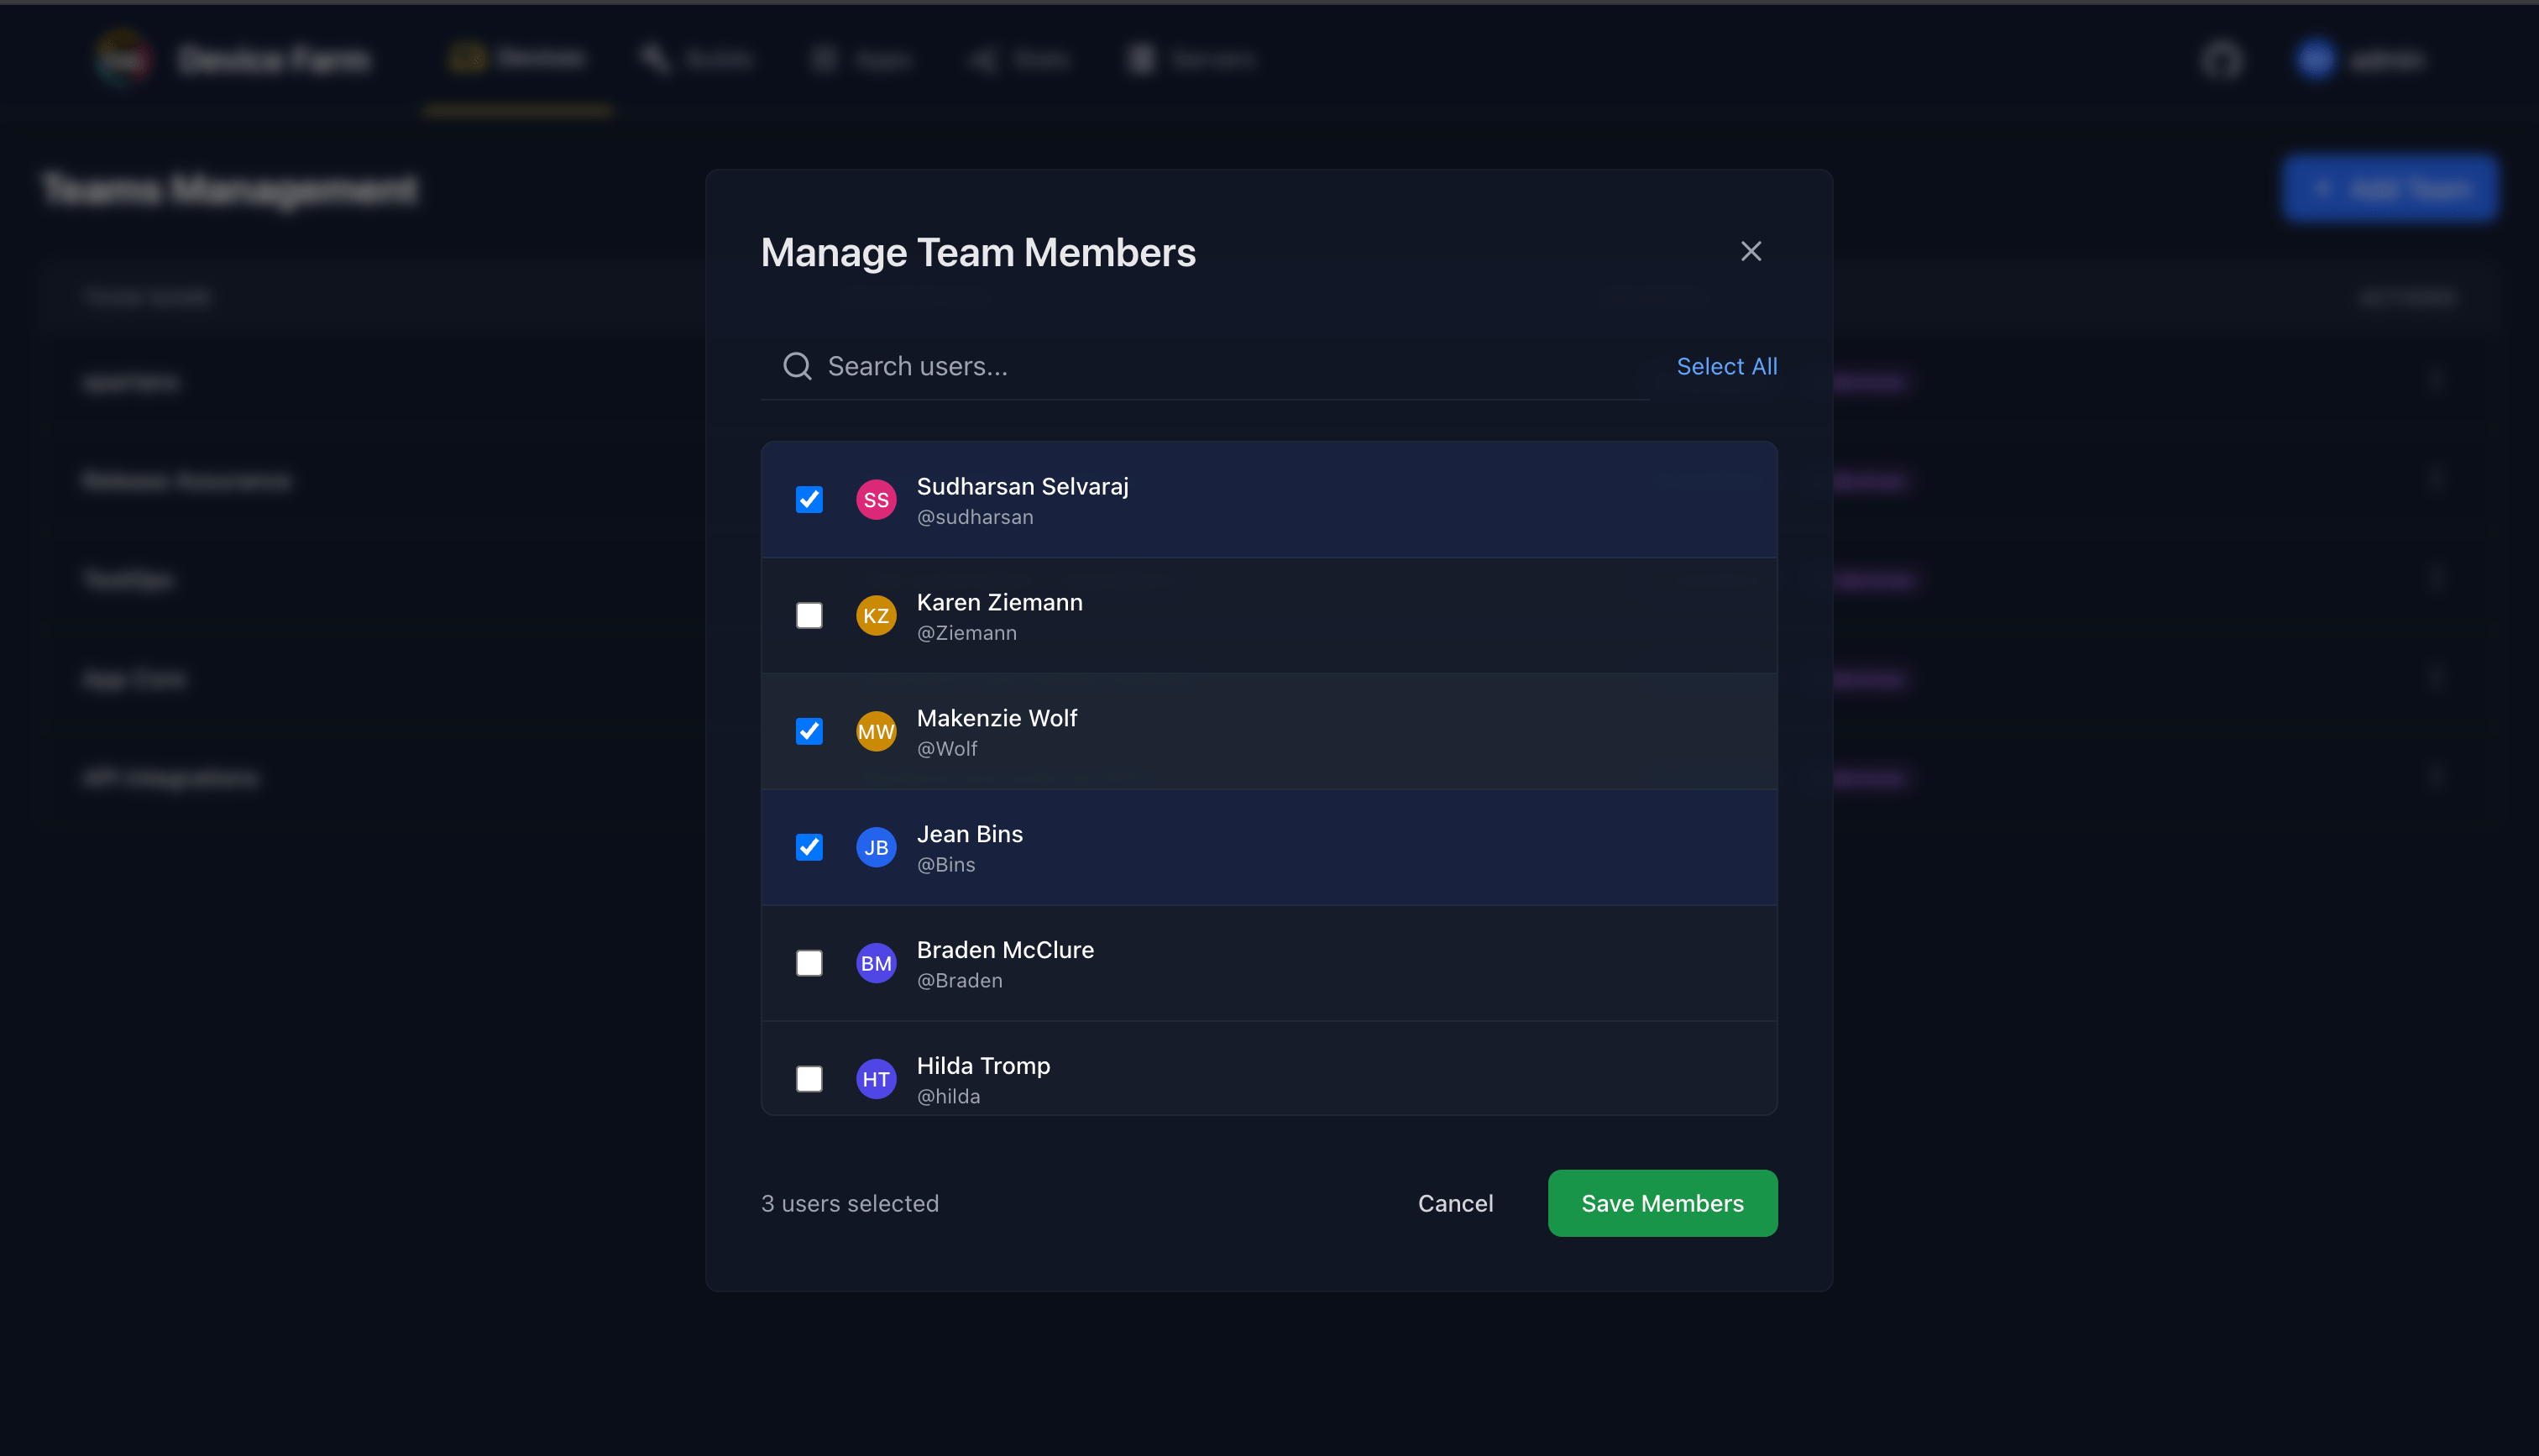Image resolution: width=2539 pixels, height=1456 pixels.
Task: Uncheck Makenzie Wolf's checkbox
Action: [809, 731]
